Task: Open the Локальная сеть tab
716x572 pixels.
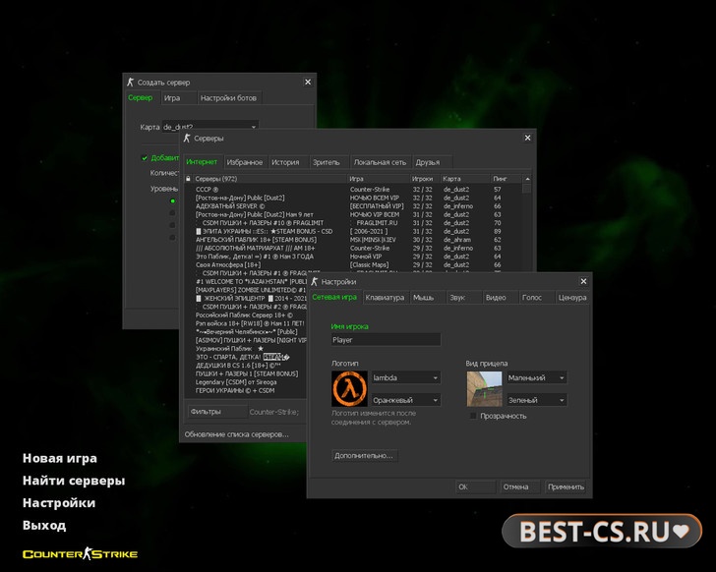Action: tap(380, 162)
